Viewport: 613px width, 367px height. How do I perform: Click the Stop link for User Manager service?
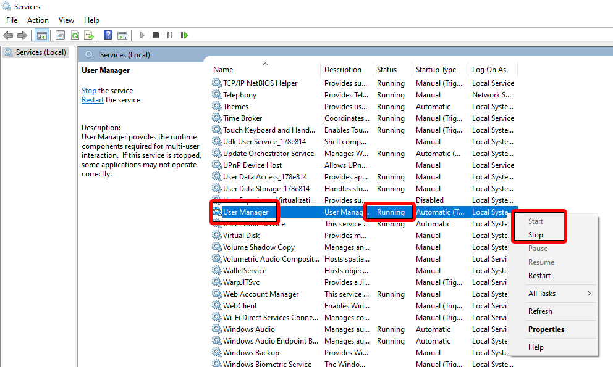click(88, 90)
